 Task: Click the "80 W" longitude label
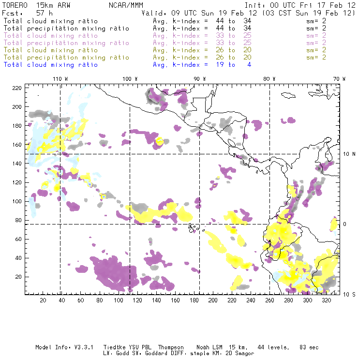tap(269, 79)
